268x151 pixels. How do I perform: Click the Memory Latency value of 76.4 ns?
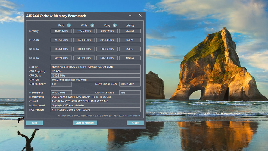click(130, 31)
